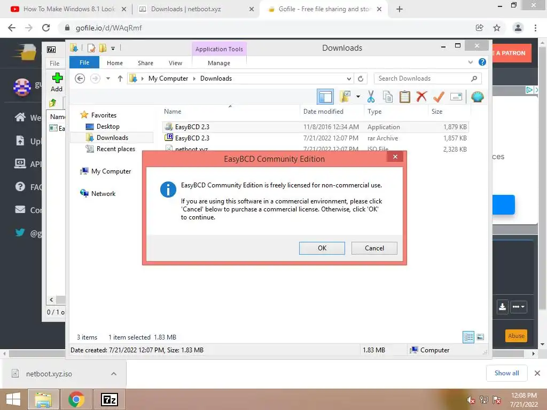Click the Explorer back arrow button
The height and width of the screenshot is (410, 547).
coord(80,78)
